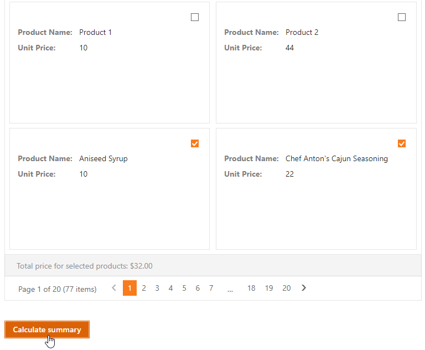
Task: Click the Calculate summary button
Action: pos(47,330)
